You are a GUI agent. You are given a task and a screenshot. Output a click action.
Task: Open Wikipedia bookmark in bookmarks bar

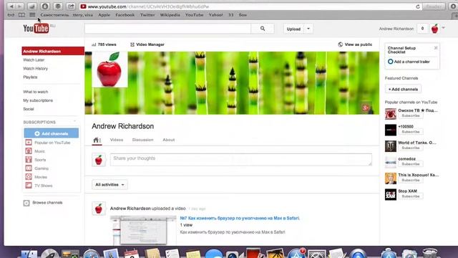coord(170,14)
